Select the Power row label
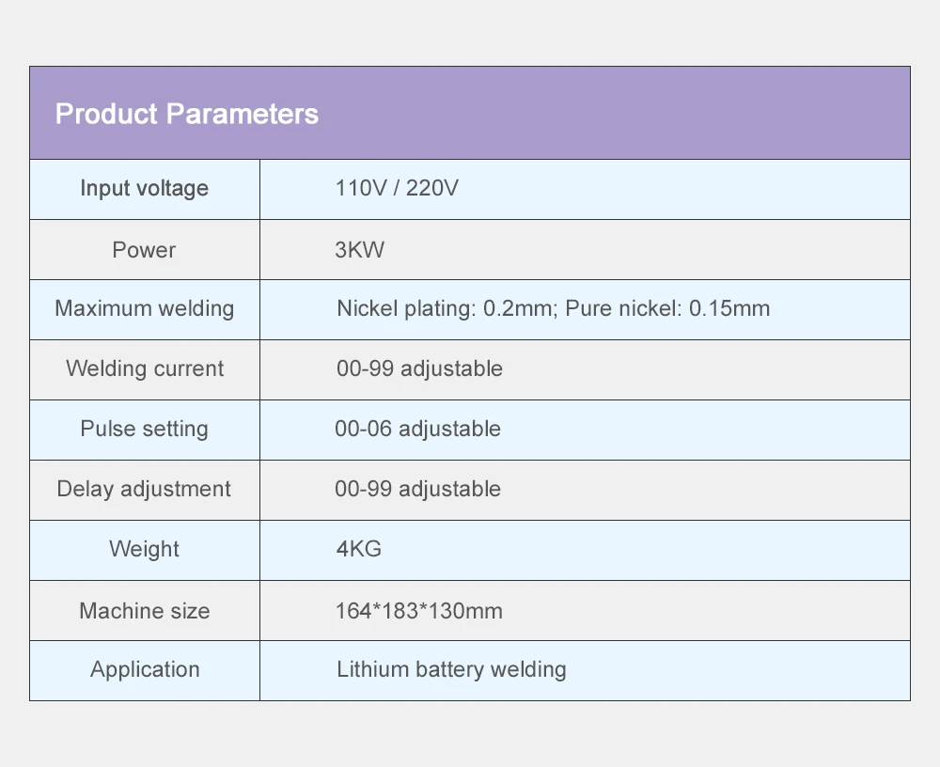This screenshot has width=940, height=767. [x=144, y=250]
